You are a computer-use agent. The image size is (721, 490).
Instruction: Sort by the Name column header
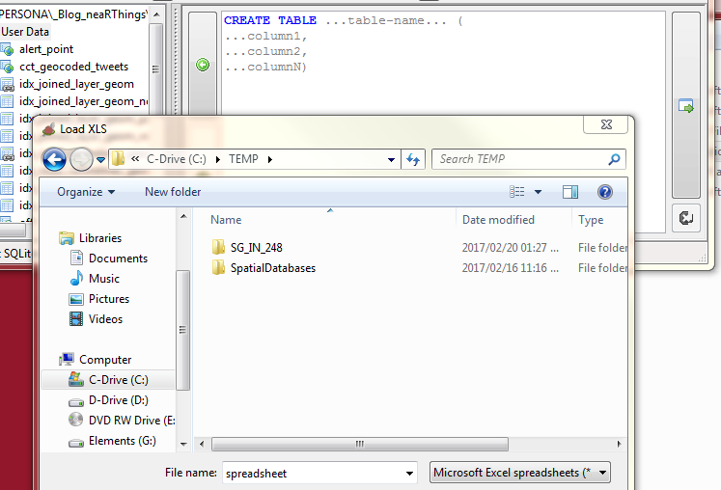coord(226,220)
